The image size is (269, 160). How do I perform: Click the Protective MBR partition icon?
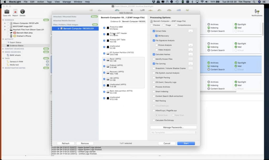click(x=108, y=28)
